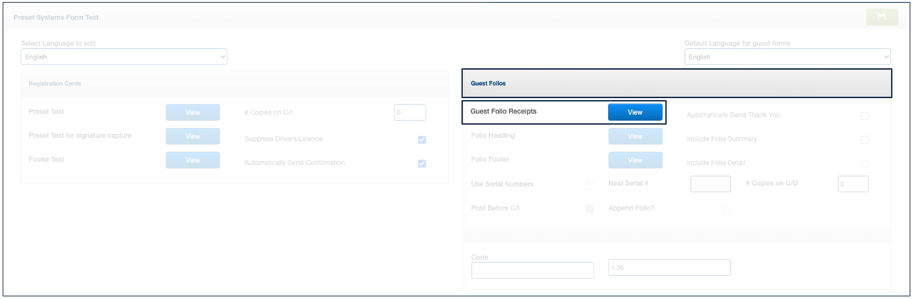Toggle Automatically Send Confirmation checkbox
The height and width of the screenshot is (299, 913).
422,164
